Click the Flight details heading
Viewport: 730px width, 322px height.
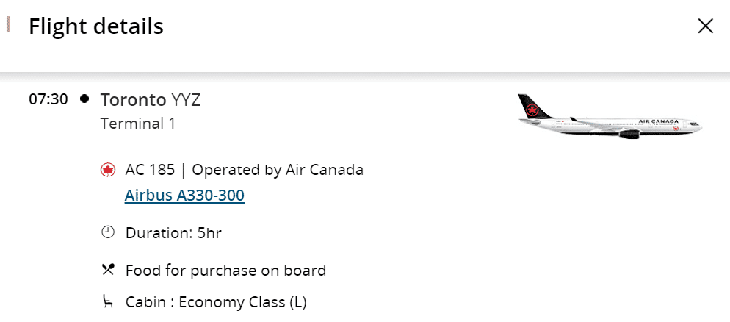tap(95, 26)
